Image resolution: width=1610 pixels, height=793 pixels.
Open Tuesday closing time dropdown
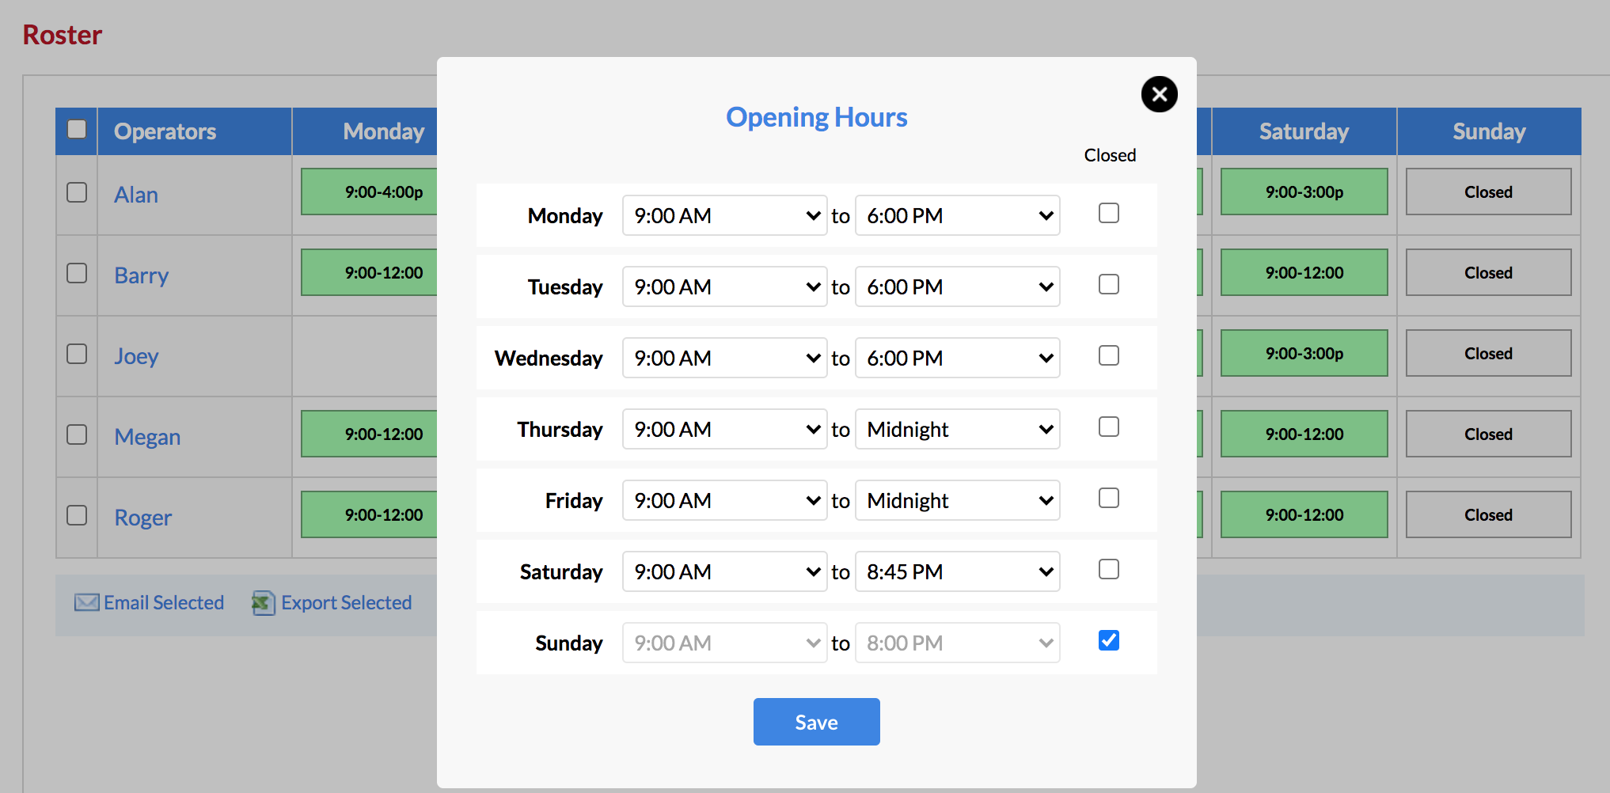click(x=957, y=286)
